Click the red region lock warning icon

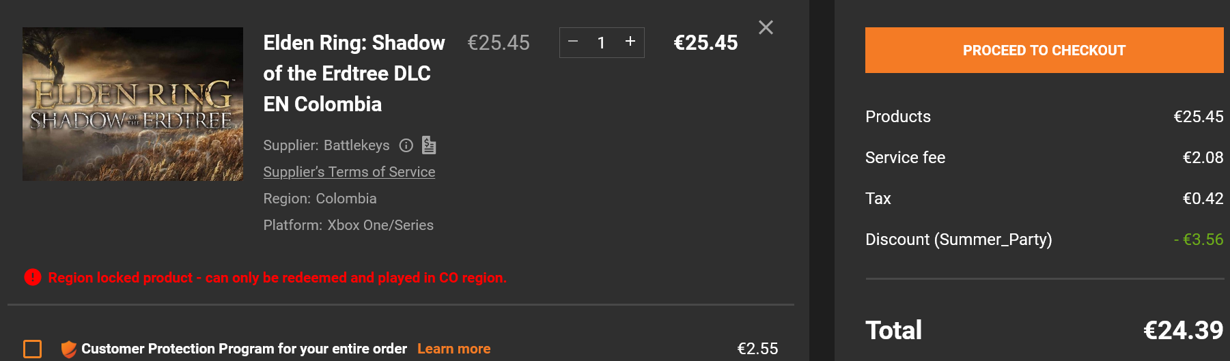click(33, 277)
